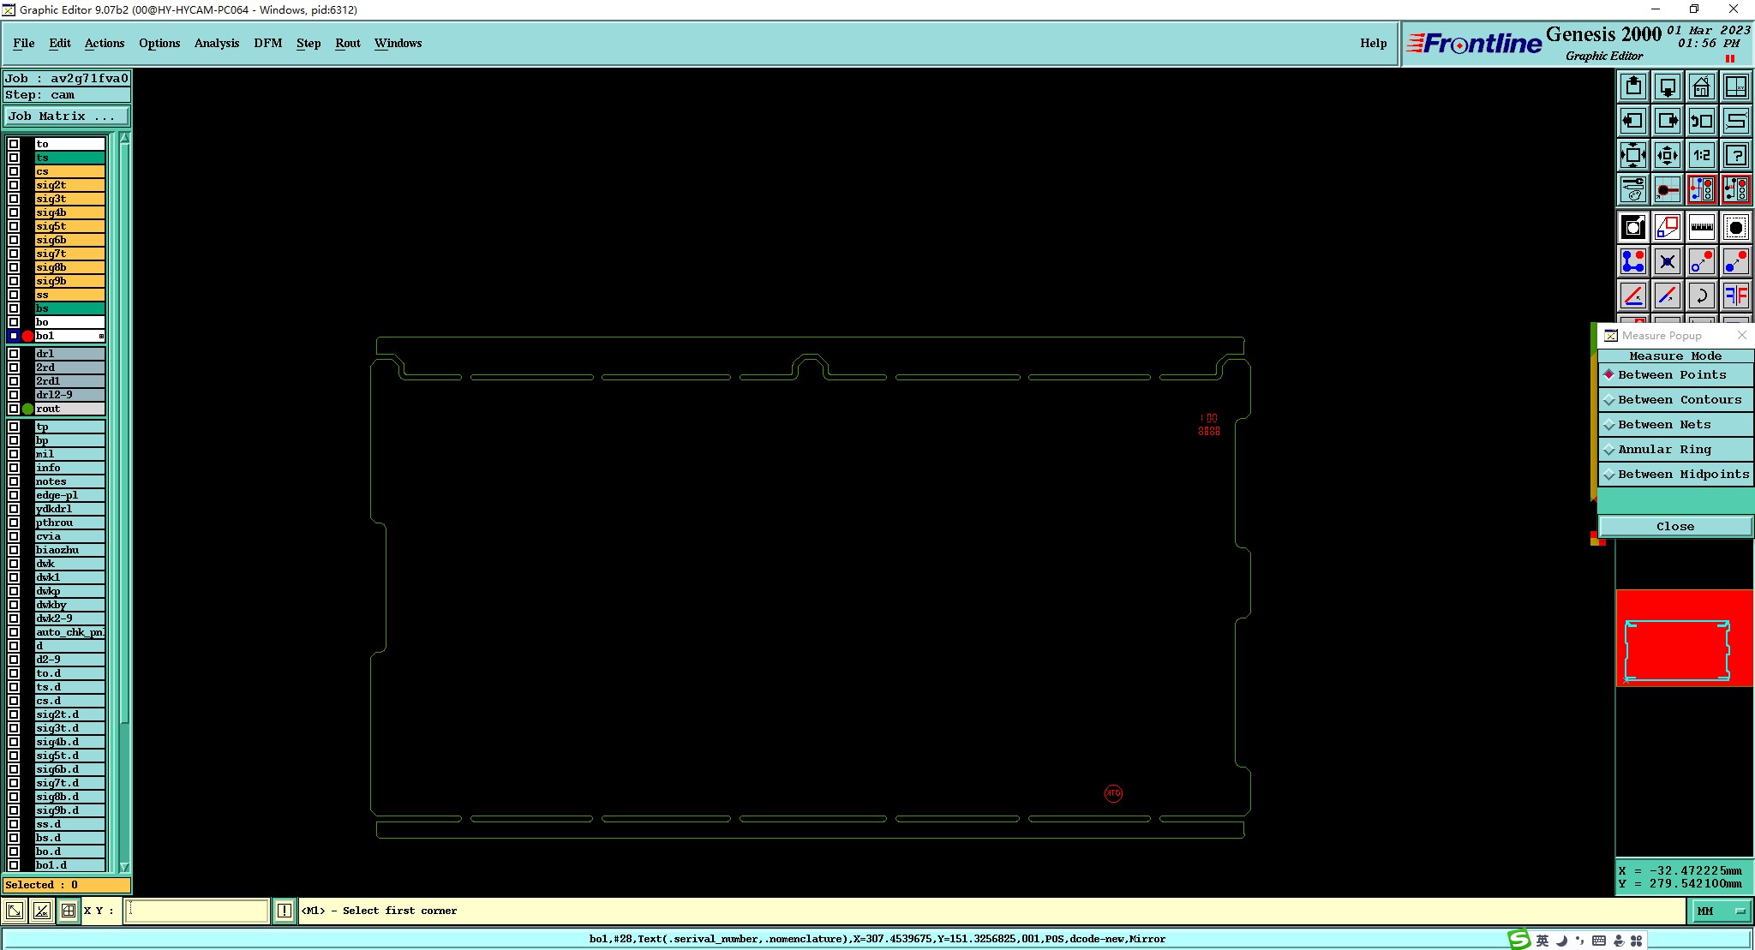Open the Analysis menu
This screenshot has height=950, width=1755.
click(216, 43)
